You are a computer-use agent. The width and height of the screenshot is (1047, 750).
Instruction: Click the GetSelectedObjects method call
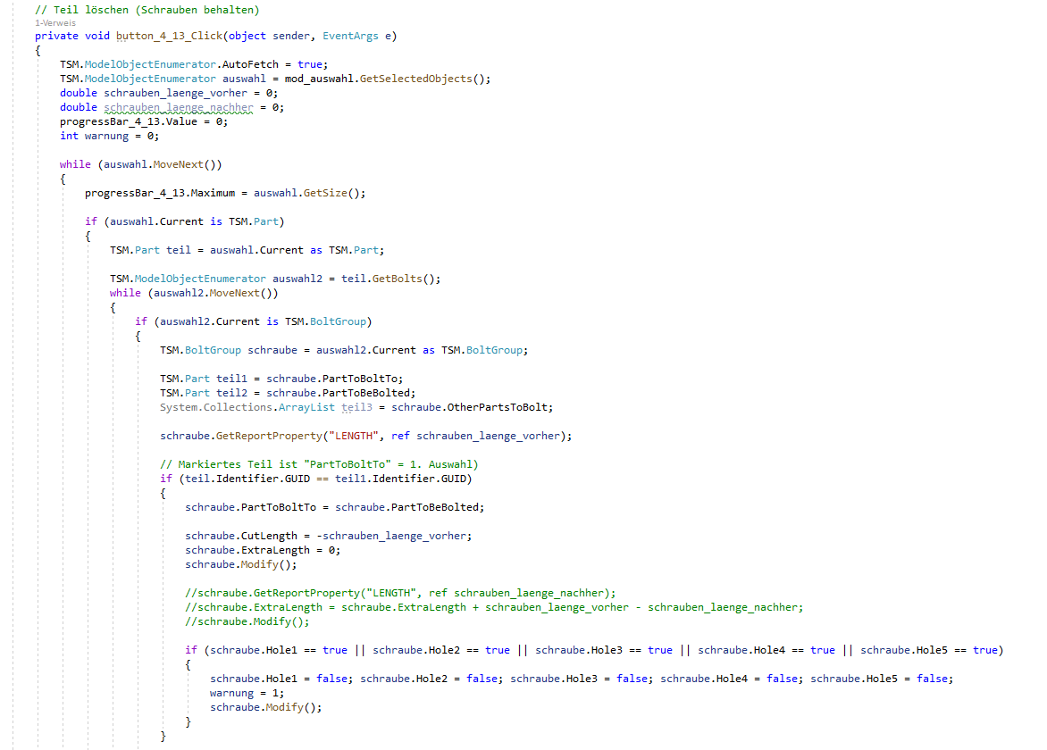point(416,79)
